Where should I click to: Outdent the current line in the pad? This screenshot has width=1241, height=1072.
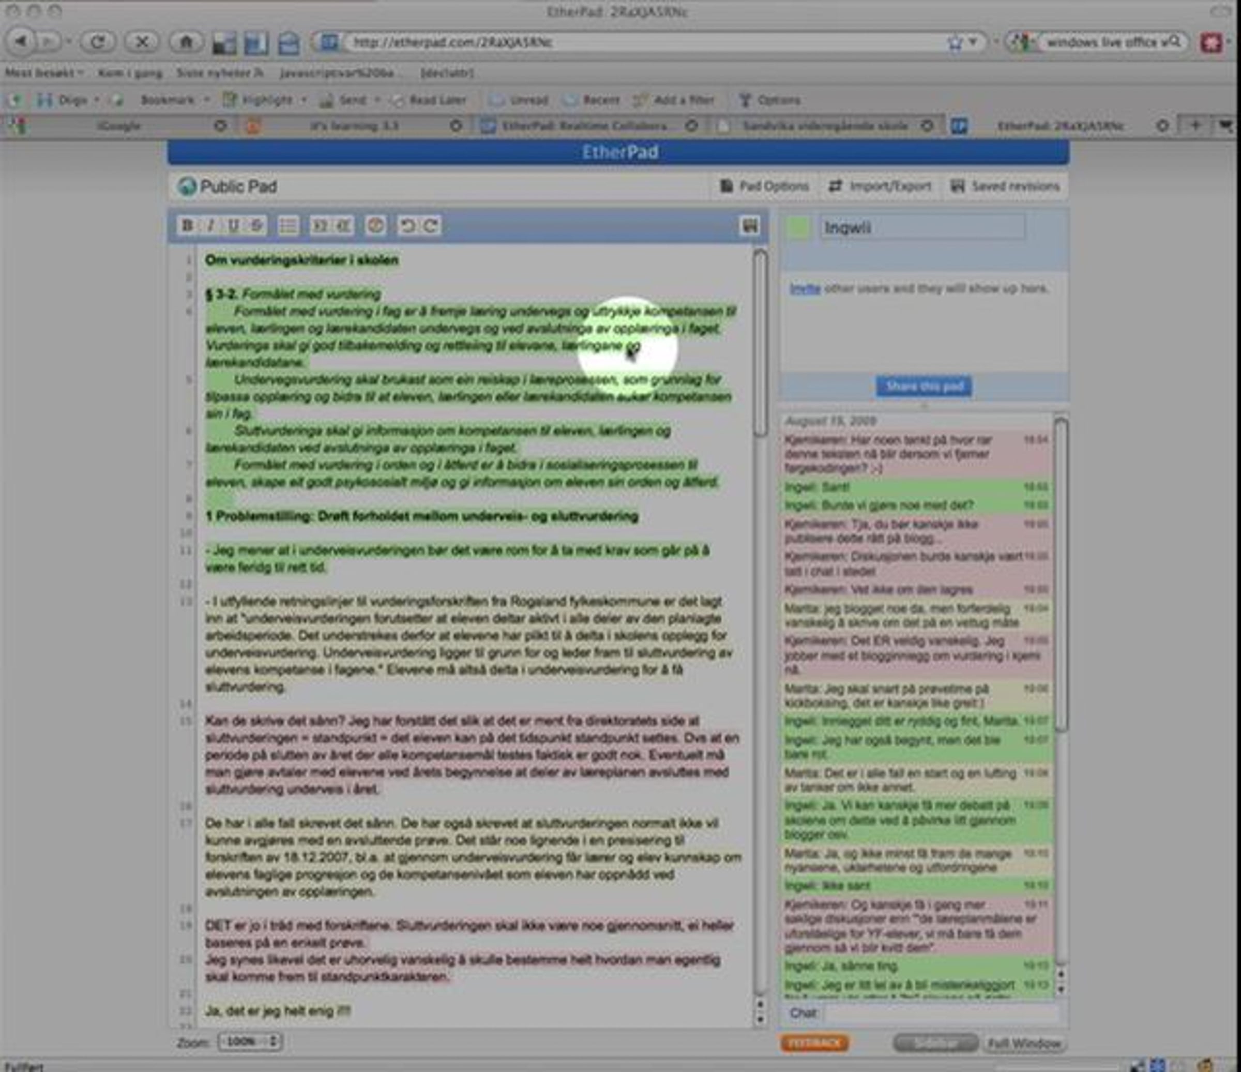tap(343, 226)
